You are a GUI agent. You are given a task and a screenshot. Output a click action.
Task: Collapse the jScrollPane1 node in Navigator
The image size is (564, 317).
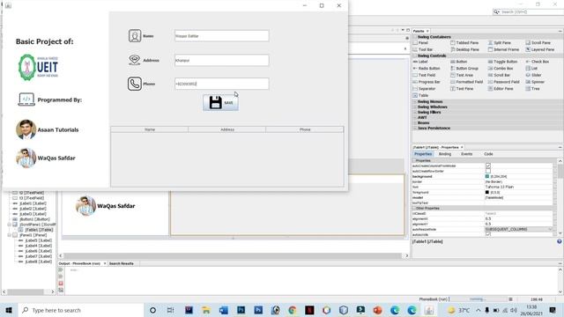(x=10, y=225)
